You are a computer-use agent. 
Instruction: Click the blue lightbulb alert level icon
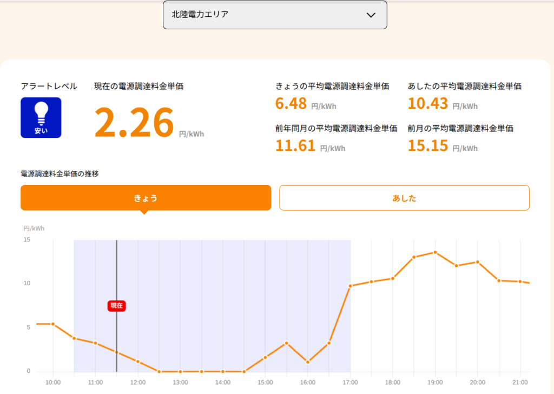click(41, 117)
